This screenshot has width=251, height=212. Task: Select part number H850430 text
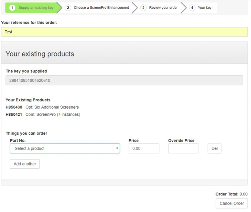pos(14,107)
